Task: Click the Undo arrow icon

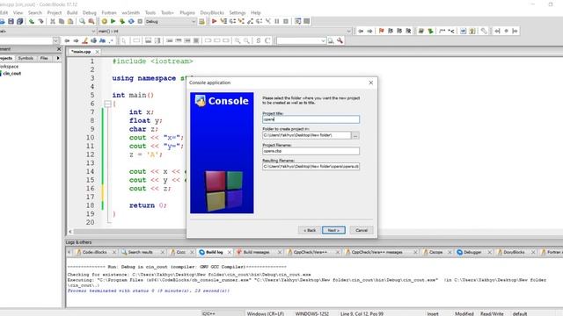Action: point(32,21)
